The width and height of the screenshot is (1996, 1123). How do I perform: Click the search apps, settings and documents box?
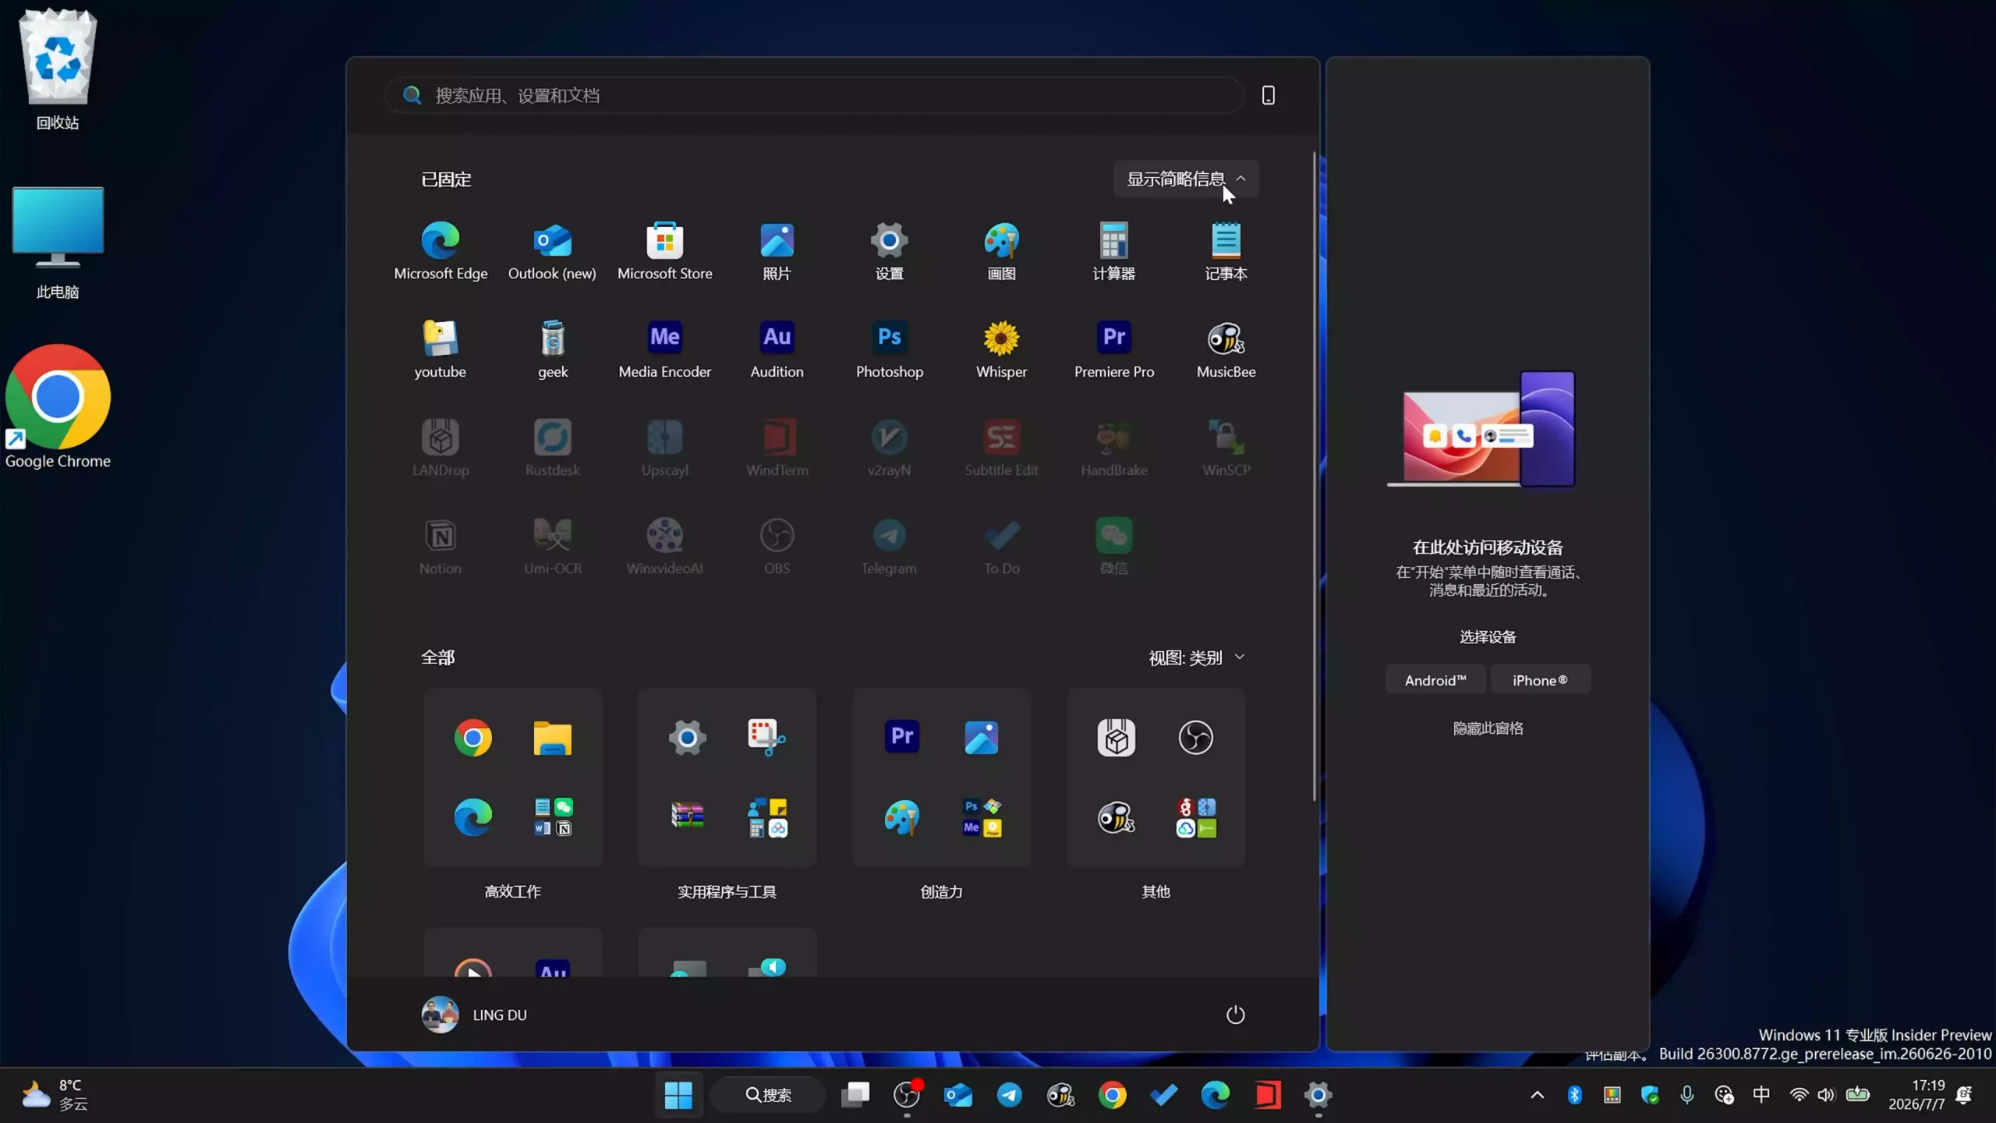[814, 95]
